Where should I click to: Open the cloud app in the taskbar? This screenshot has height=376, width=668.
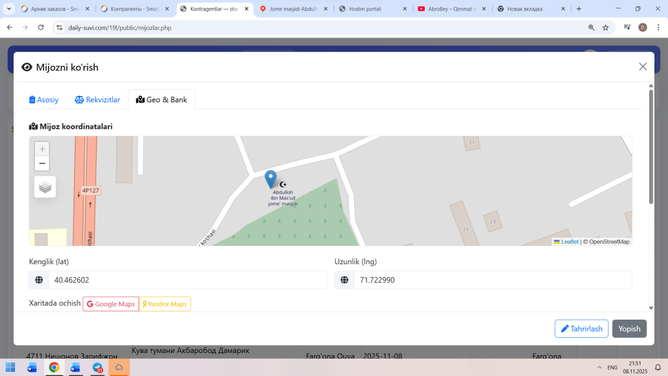click(119, 368)
